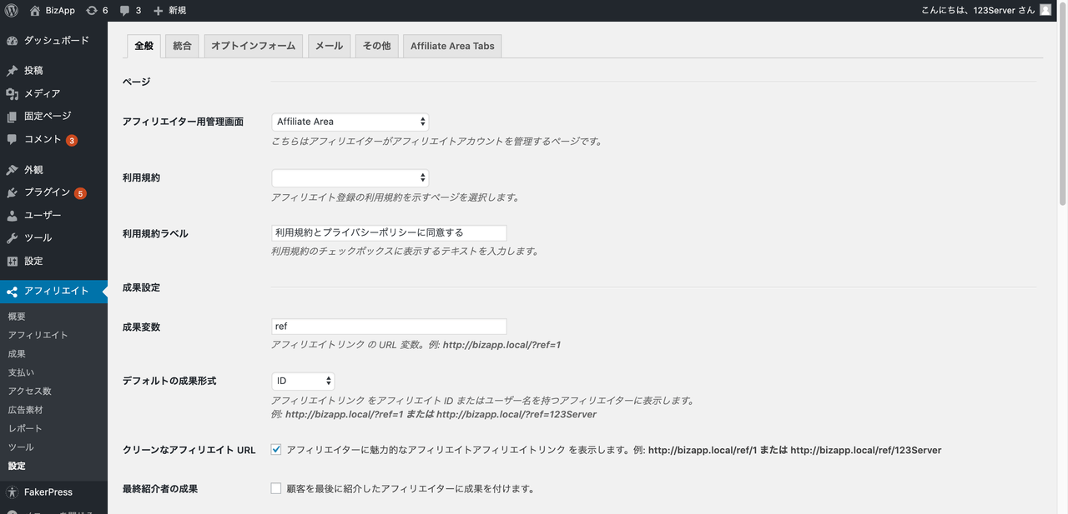Click the 新規 link in admin bar
Screen dimensions: 1068x514
click(177, 10)
